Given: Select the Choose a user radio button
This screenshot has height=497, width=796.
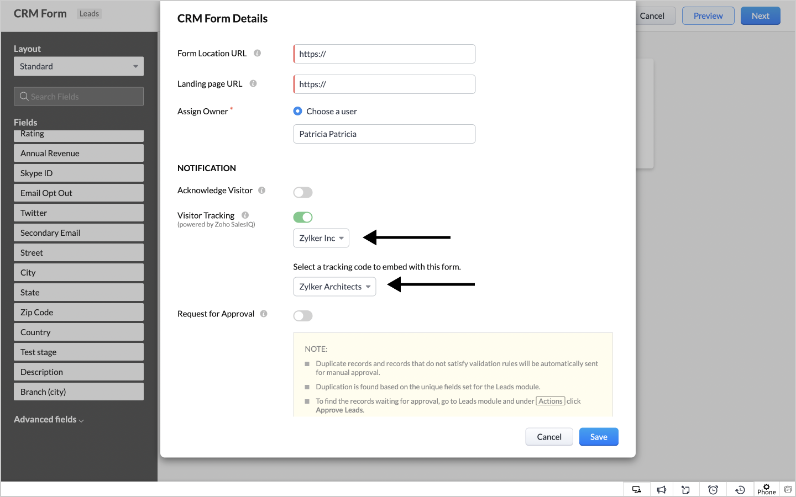Looking at the screenshot, I should [298, 111].
